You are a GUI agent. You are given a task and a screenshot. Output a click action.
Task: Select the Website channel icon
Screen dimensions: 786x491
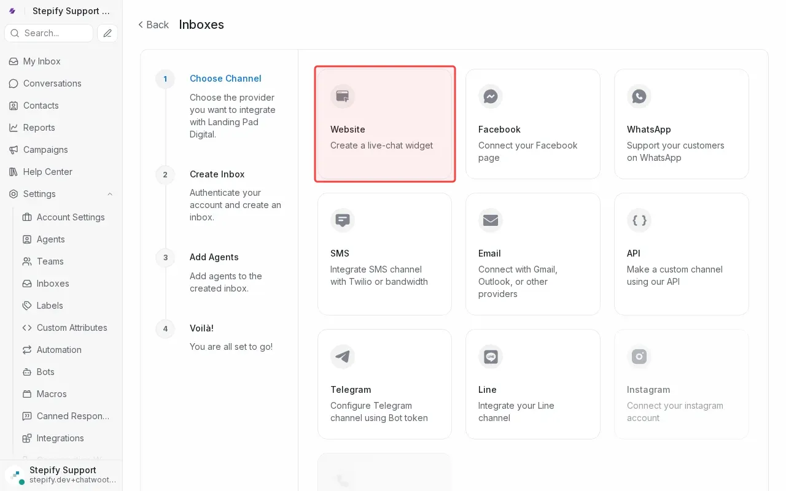click(343, 96)
